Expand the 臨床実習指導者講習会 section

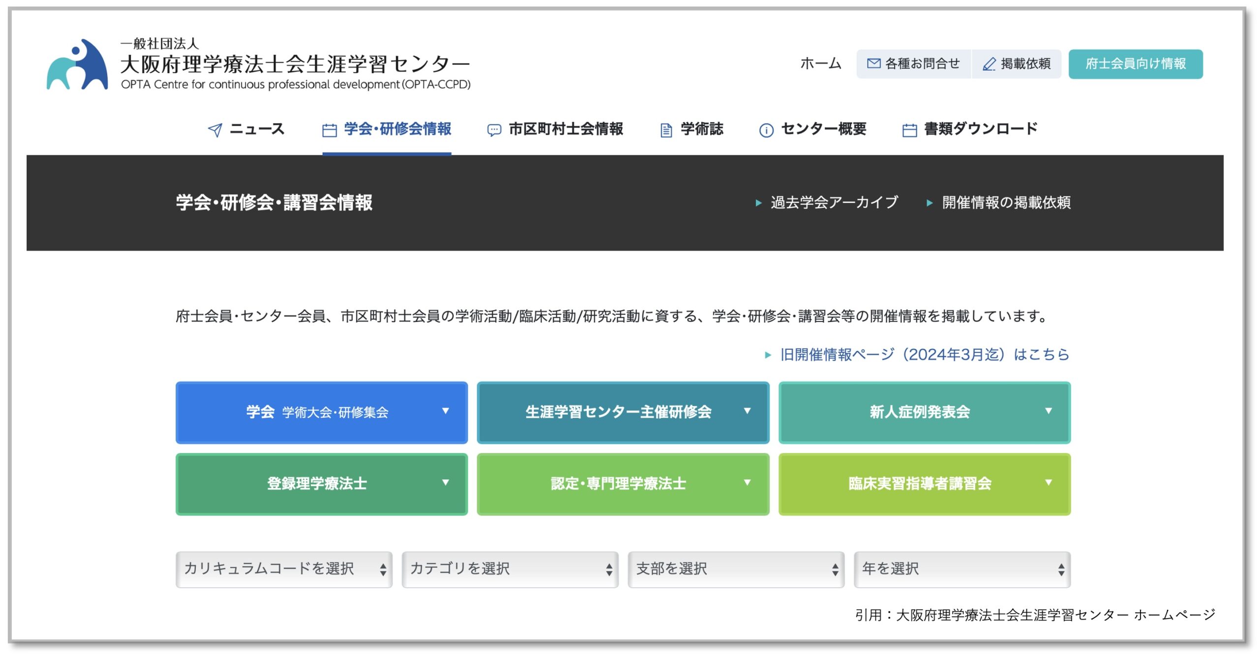(924, 484)
